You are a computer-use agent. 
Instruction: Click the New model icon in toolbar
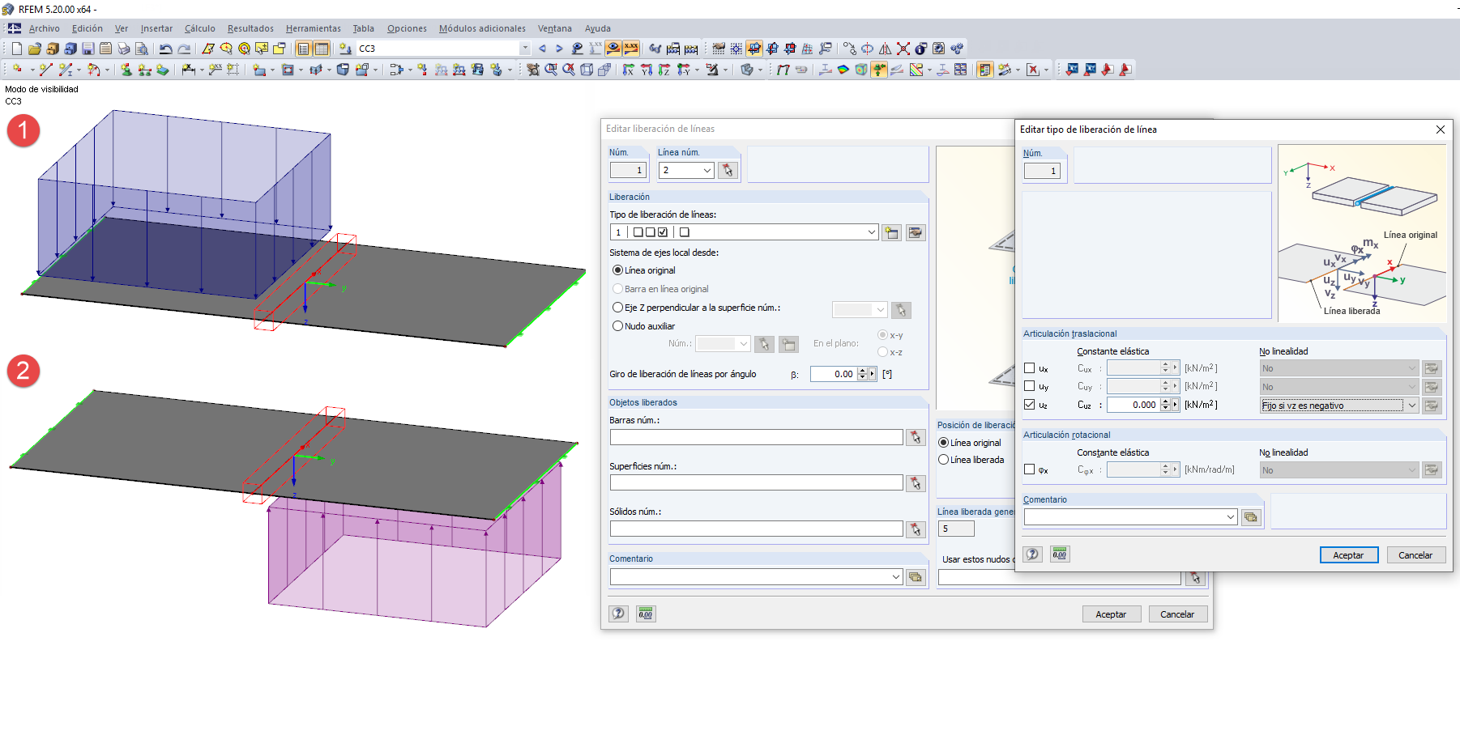(x=16, y=49)
